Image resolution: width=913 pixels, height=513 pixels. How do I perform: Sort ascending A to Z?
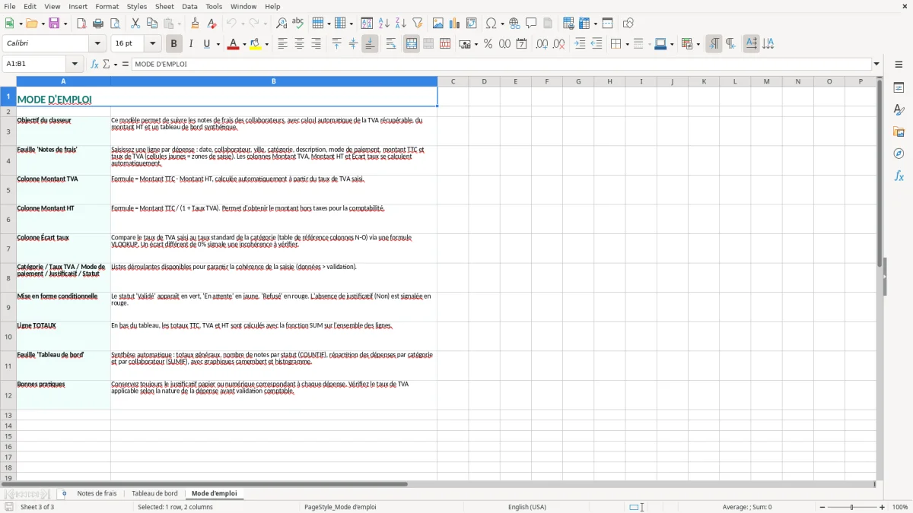click(384, 24)
